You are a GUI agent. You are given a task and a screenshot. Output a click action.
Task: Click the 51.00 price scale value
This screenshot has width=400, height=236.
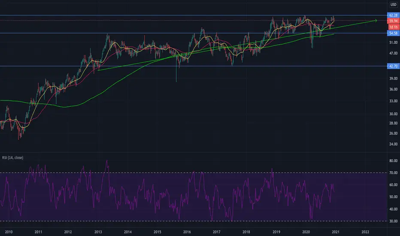[394, 42]
